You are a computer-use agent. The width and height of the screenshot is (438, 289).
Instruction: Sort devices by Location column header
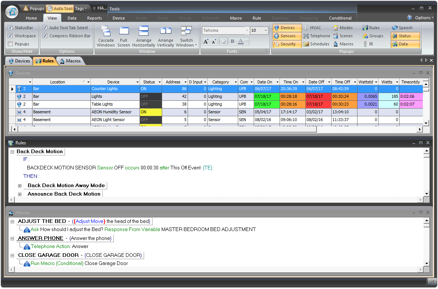pyautogui.click(x=58, y=82)
